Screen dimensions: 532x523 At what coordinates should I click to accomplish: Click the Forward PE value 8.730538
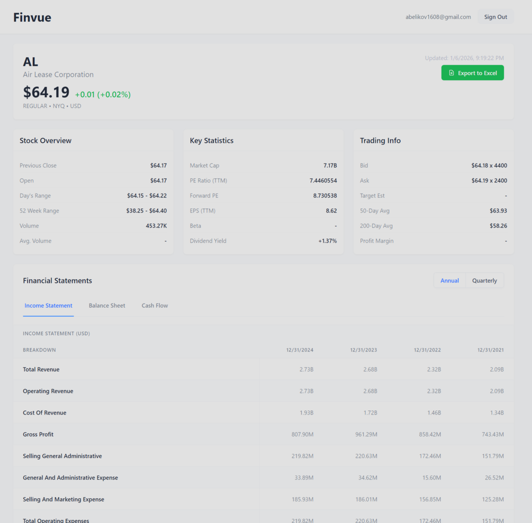tap(325, 196)
